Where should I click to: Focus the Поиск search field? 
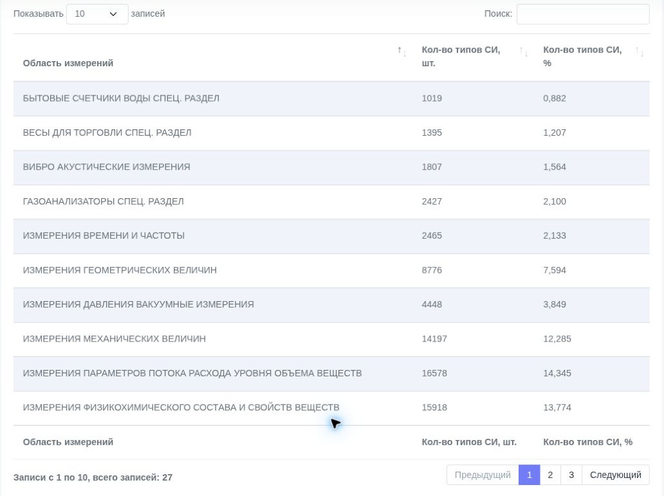point(583,14)
